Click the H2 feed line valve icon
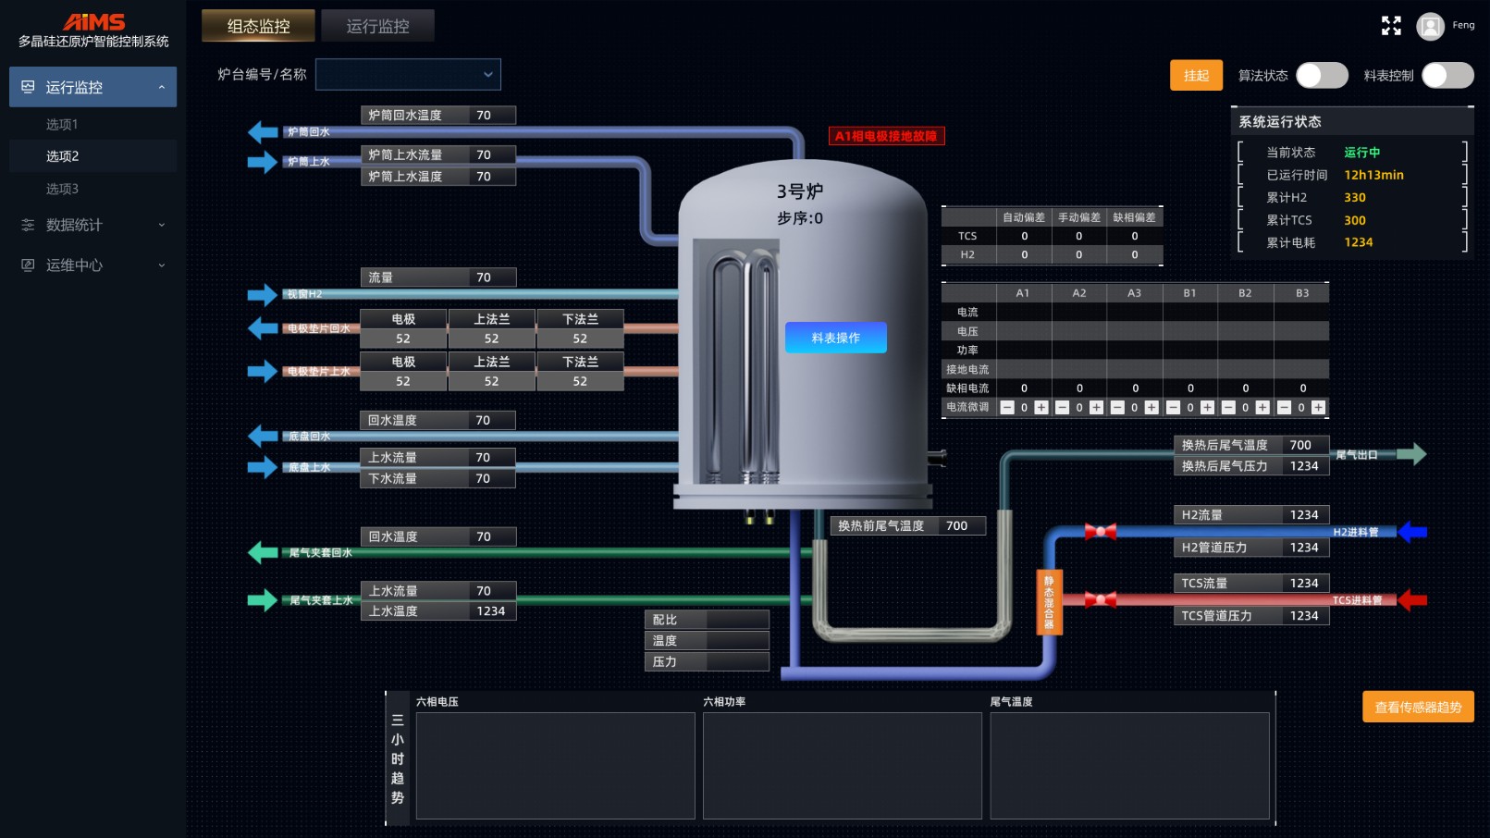Screen dimensions: 1490x838 tap(1100, 531)
